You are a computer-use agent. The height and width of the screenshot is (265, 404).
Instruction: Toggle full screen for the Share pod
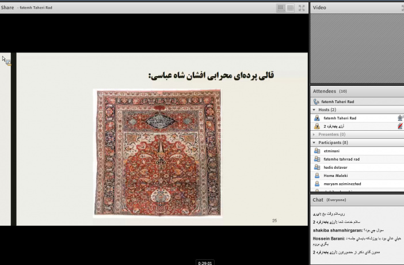302,7
